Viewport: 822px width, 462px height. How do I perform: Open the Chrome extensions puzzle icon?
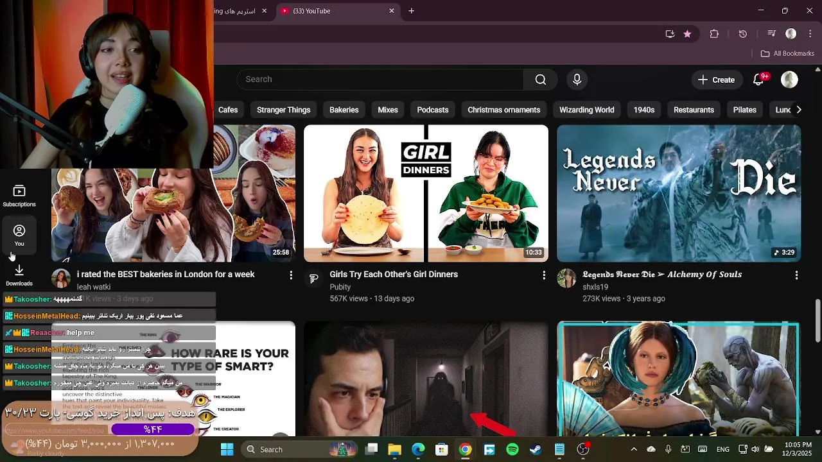click(x=714, y=34)
